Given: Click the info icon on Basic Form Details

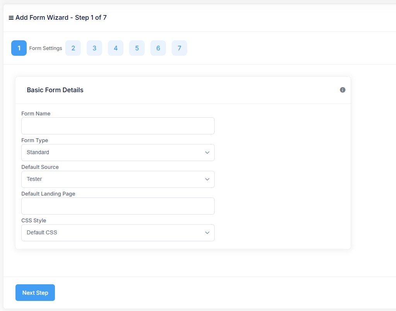Looking at the screenshot, I should pos(343,90).
